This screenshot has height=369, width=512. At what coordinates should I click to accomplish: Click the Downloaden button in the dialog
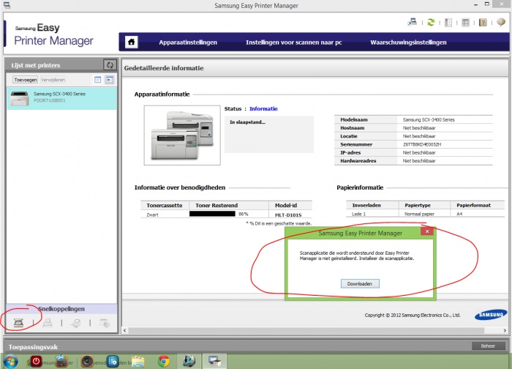point(360,283)
